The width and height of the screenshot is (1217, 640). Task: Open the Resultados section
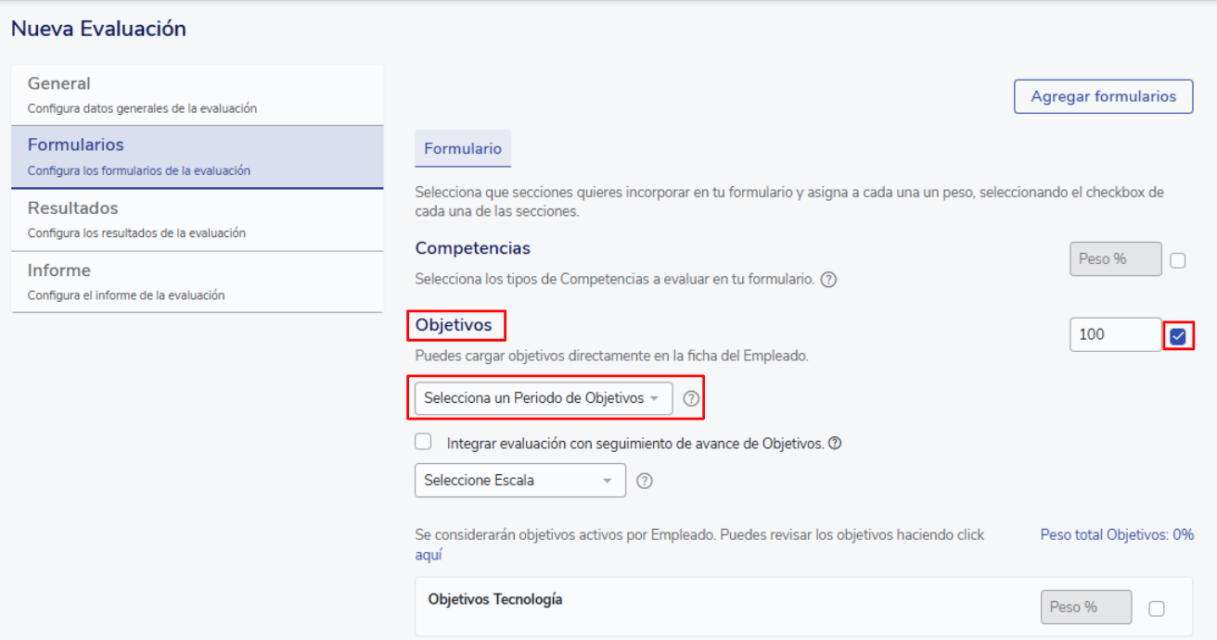pos(197,220)
